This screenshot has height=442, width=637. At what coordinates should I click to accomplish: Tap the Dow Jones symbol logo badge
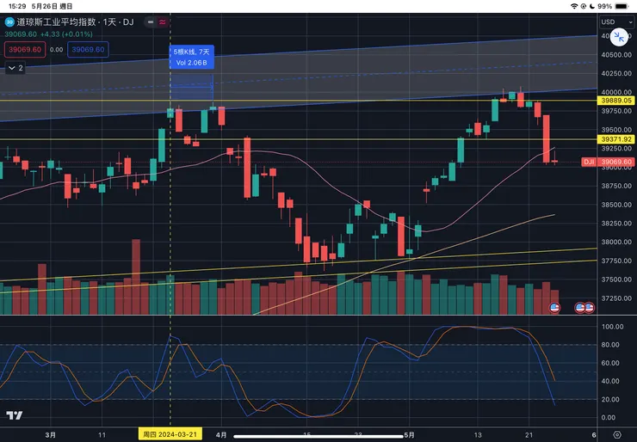pyautogui.click(x=9, y=21)
